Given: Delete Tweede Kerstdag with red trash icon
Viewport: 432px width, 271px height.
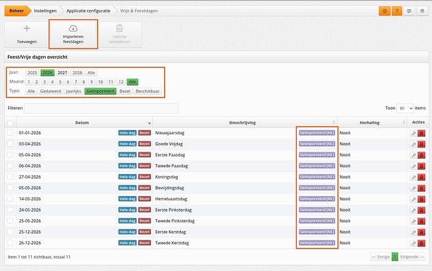Looking at the screenshot, I should tap(421, 242).
